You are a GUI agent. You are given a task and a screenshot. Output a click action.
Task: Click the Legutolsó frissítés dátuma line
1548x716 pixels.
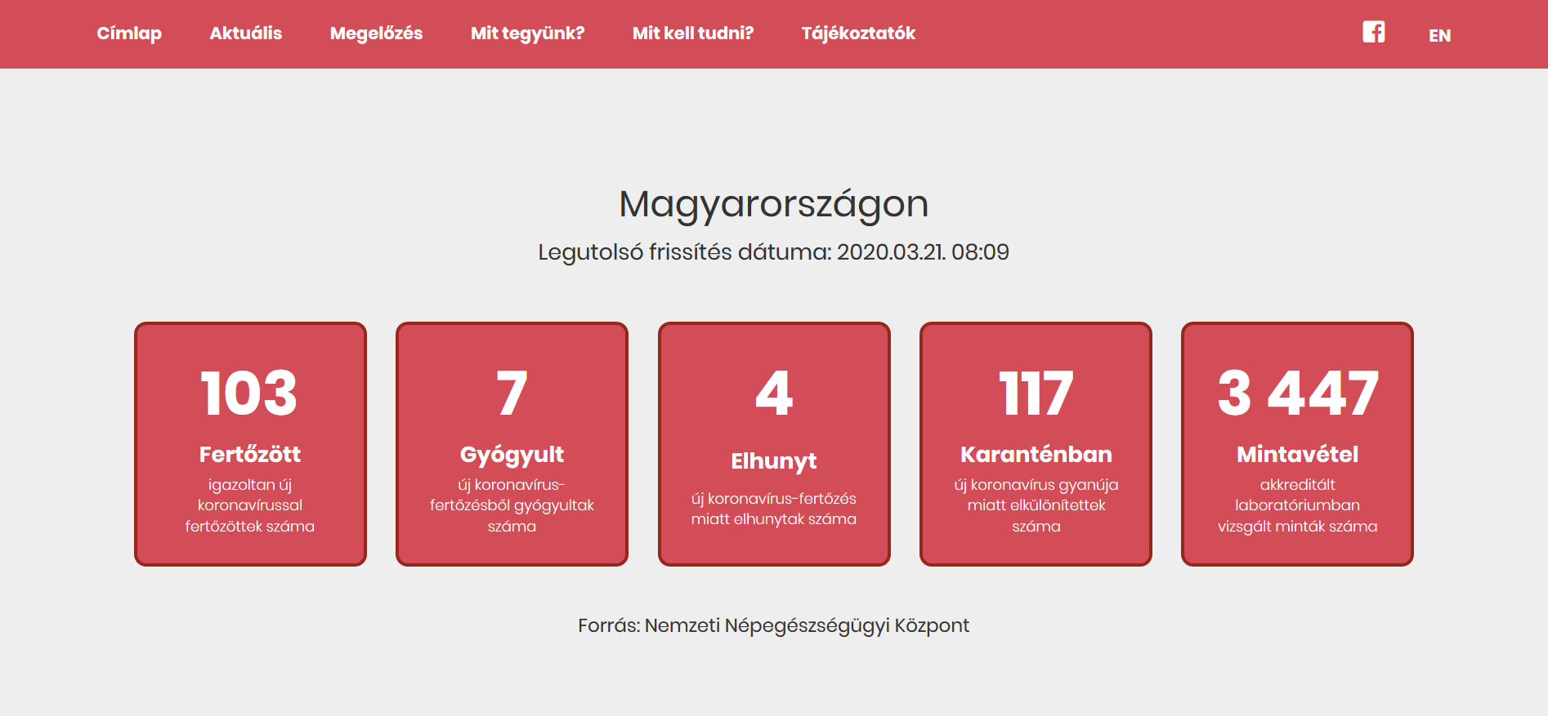(x=773, y=251)
